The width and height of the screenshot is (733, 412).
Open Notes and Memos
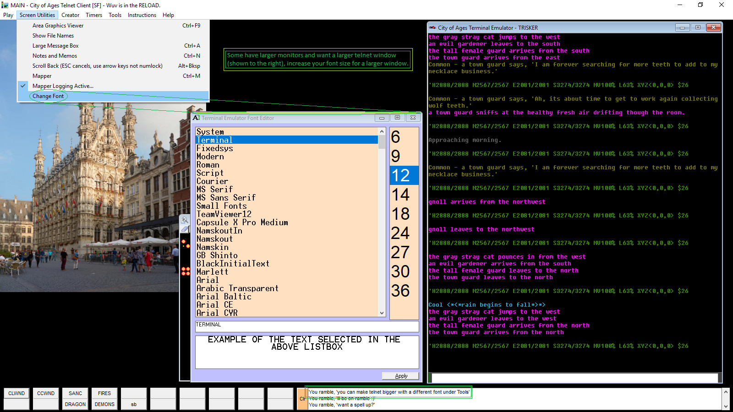54,55
